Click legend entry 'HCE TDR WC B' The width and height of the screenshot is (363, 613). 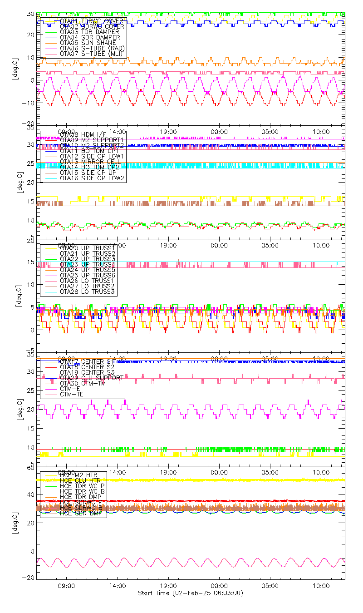point(83,492)
